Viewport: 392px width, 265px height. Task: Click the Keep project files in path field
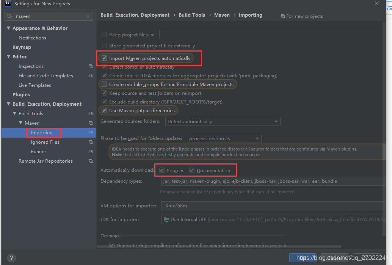[x=273, y=35]
